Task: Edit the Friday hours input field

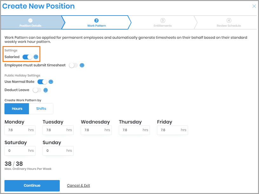Action: 168,130
